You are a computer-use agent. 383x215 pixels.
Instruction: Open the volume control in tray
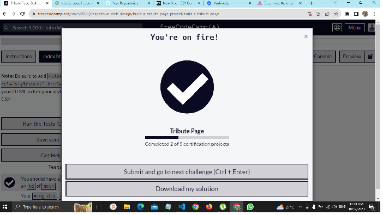(x=334, y=207)
